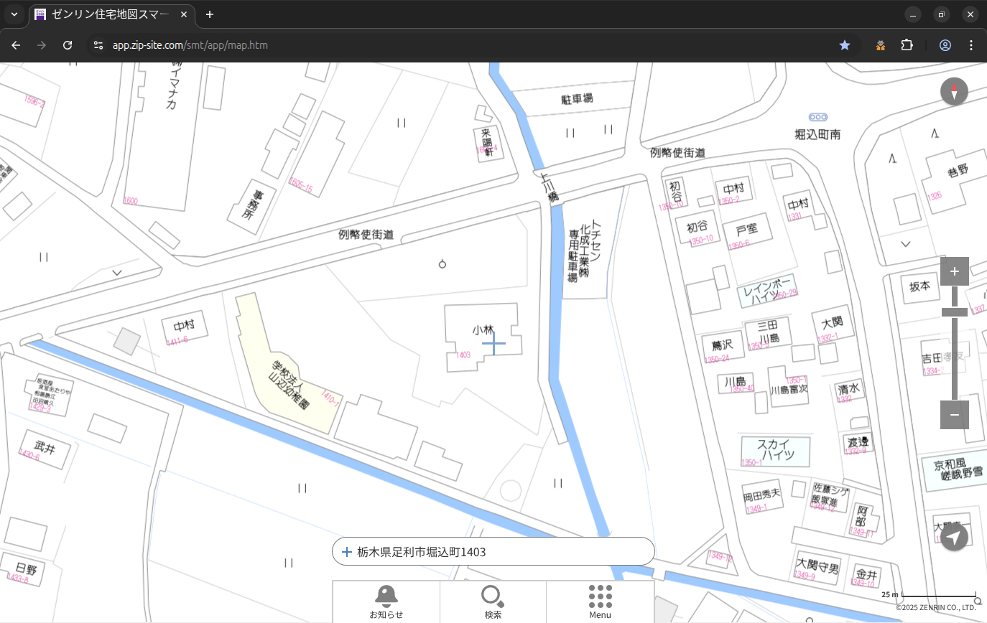The height and width of the screenshot is (623, 987).
Task: Open the Chrome three-dot menu
Action: pos(971,45)
